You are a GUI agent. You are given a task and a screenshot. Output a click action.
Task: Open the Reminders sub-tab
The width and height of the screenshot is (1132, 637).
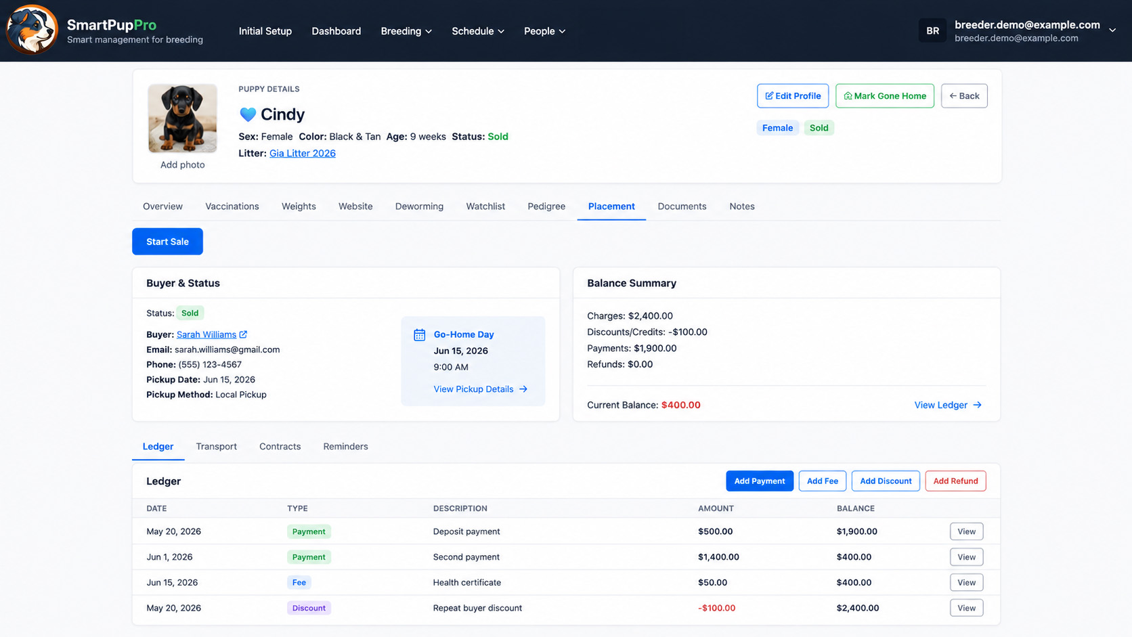click(x=345, y=447)
